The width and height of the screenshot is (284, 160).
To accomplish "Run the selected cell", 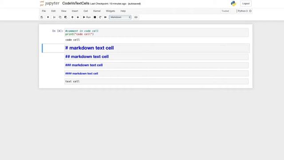I will 87,17.
